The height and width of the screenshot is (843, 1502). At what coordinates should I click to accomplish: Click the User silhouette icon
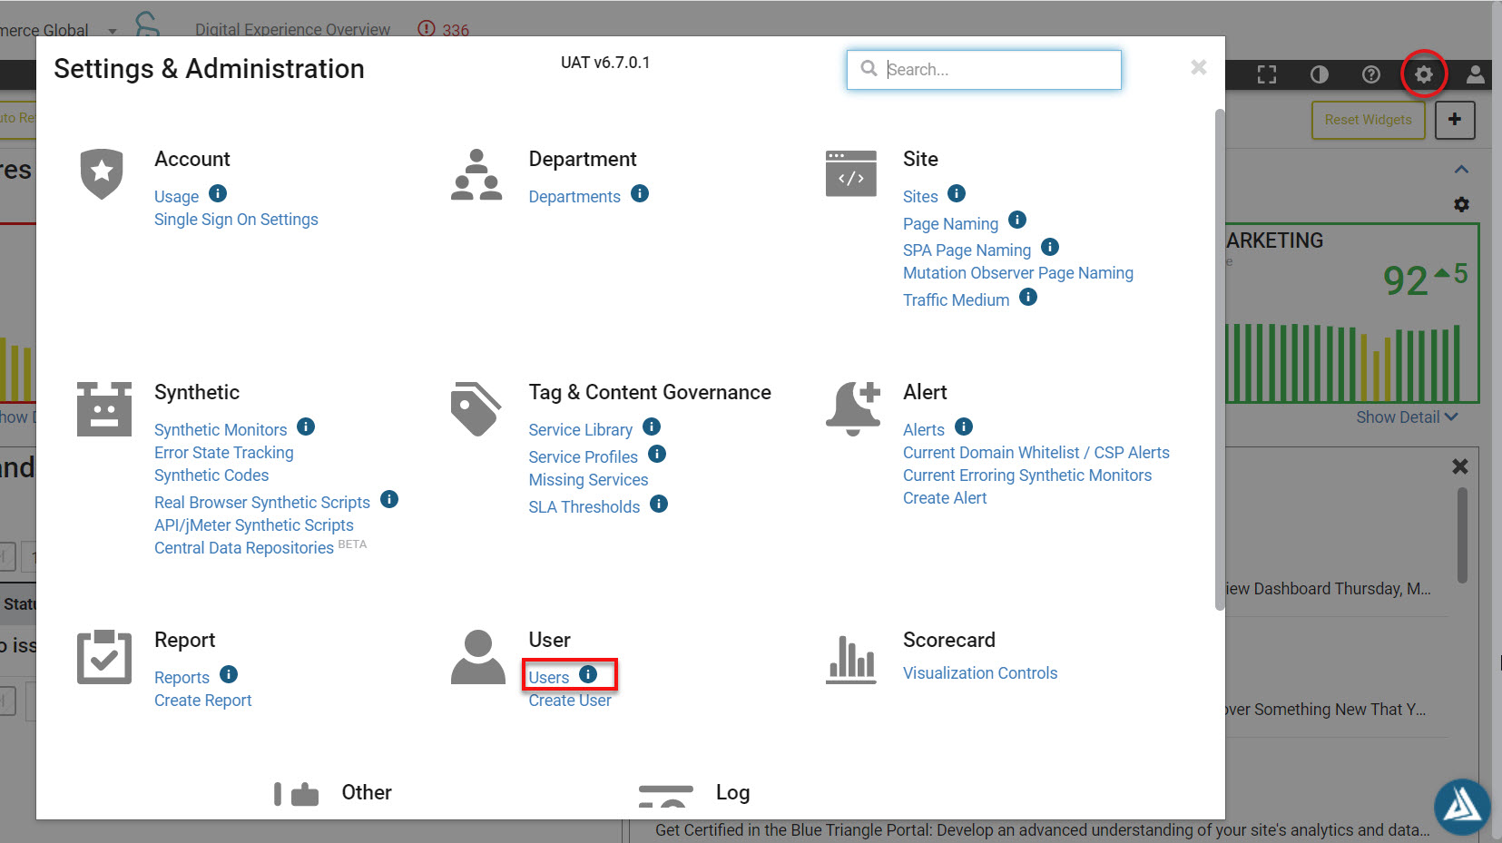point(478,657)
